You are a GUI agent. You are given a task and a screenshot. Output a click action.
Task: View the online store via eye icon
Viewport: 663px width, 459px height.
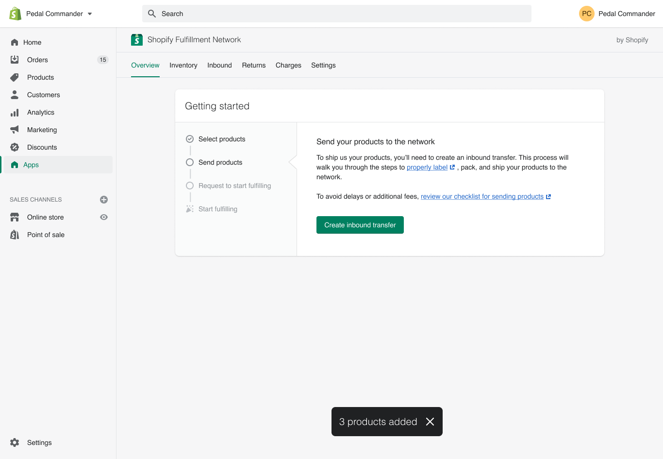tap(104, 217)
